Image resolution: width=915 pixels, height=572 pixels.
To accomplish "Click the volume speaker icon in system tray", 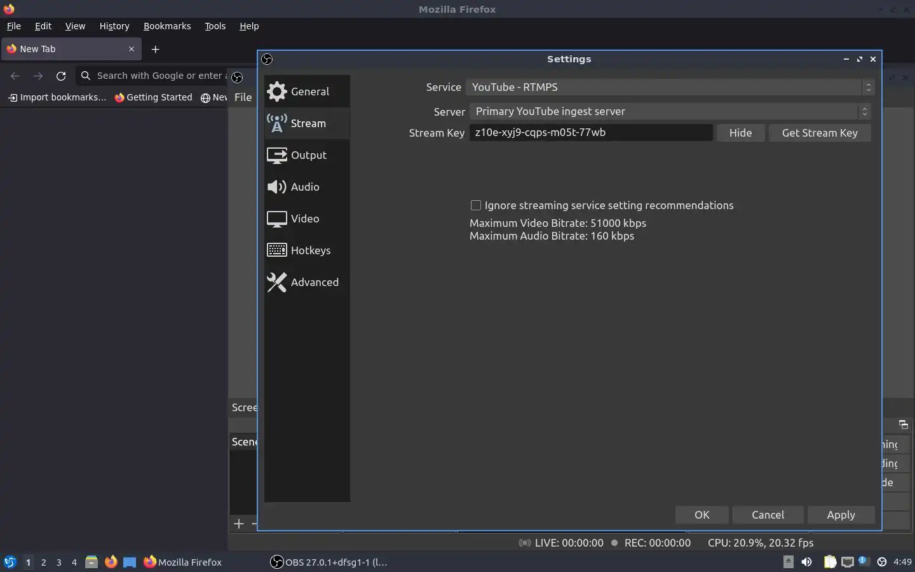I will [x=807, y=562].
